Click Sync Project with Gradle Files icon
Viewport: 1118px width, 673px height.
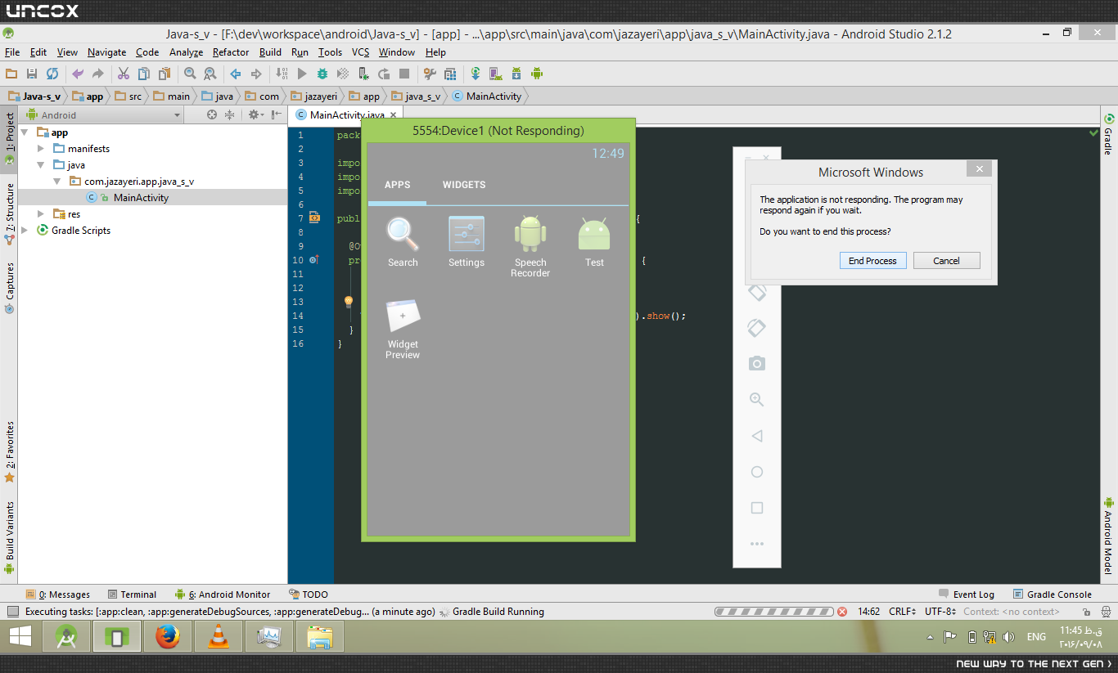pos(476,74)
